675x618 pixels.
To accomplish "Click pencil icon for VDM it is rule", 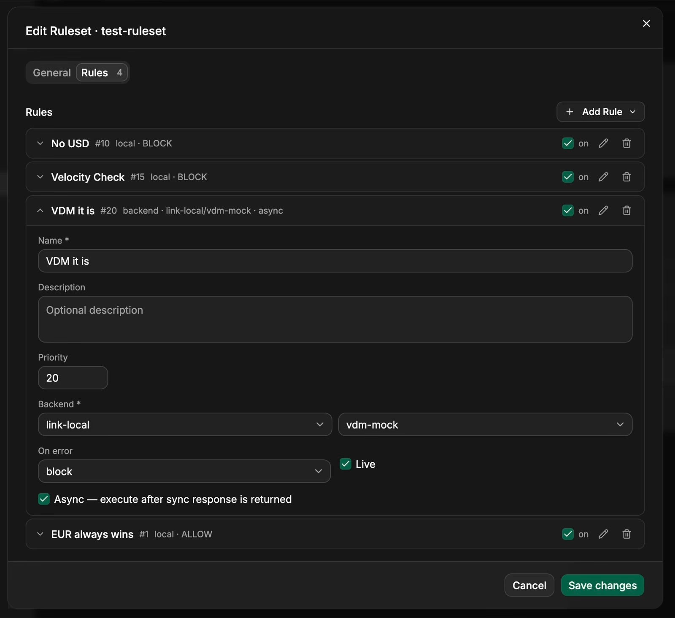I will coord(603,210).
